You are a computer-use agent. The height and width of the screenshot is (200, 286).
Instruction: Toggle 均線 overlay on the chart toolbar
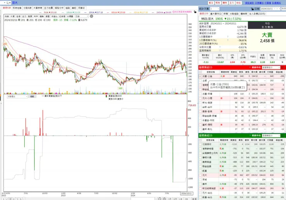pos(7,16)
